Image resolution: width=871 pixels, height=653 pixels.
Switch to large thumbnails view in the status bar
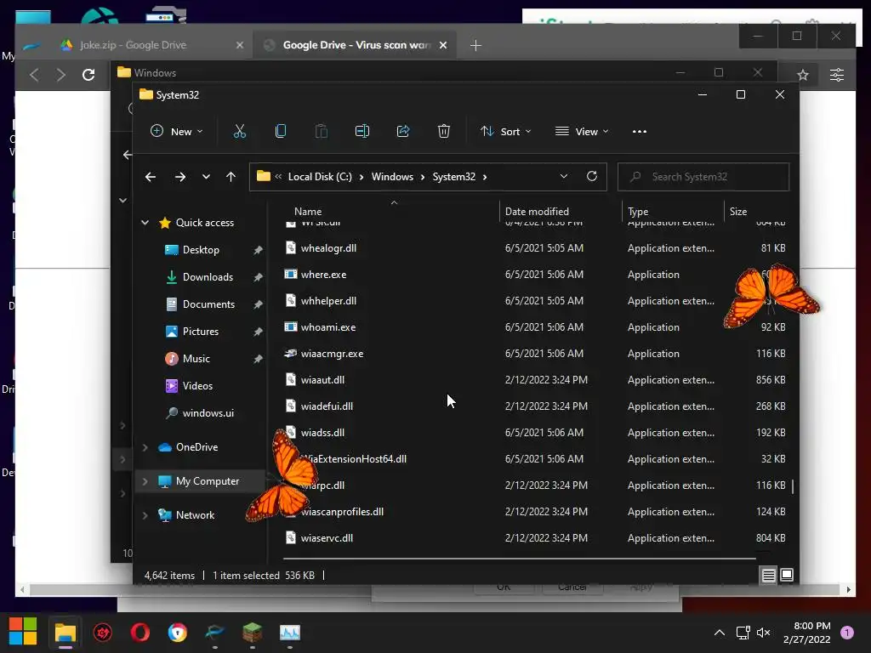pyautogui.click(x=787, y=576)
